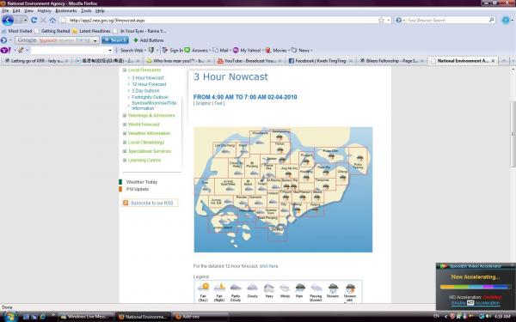Open the back/forward history dropdown arrow
516x322 pixels.
[25, 21]
